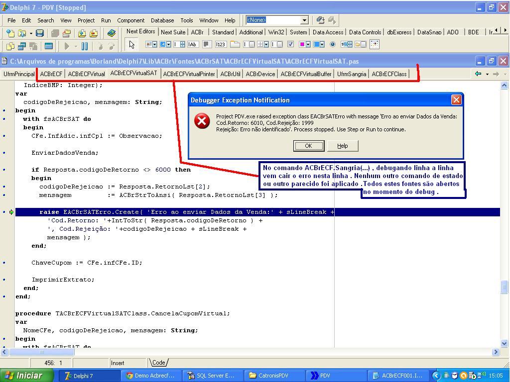Open the ACBrECFVirtualPrinter editor tab
Screen dimensions: 510x382
189,74
